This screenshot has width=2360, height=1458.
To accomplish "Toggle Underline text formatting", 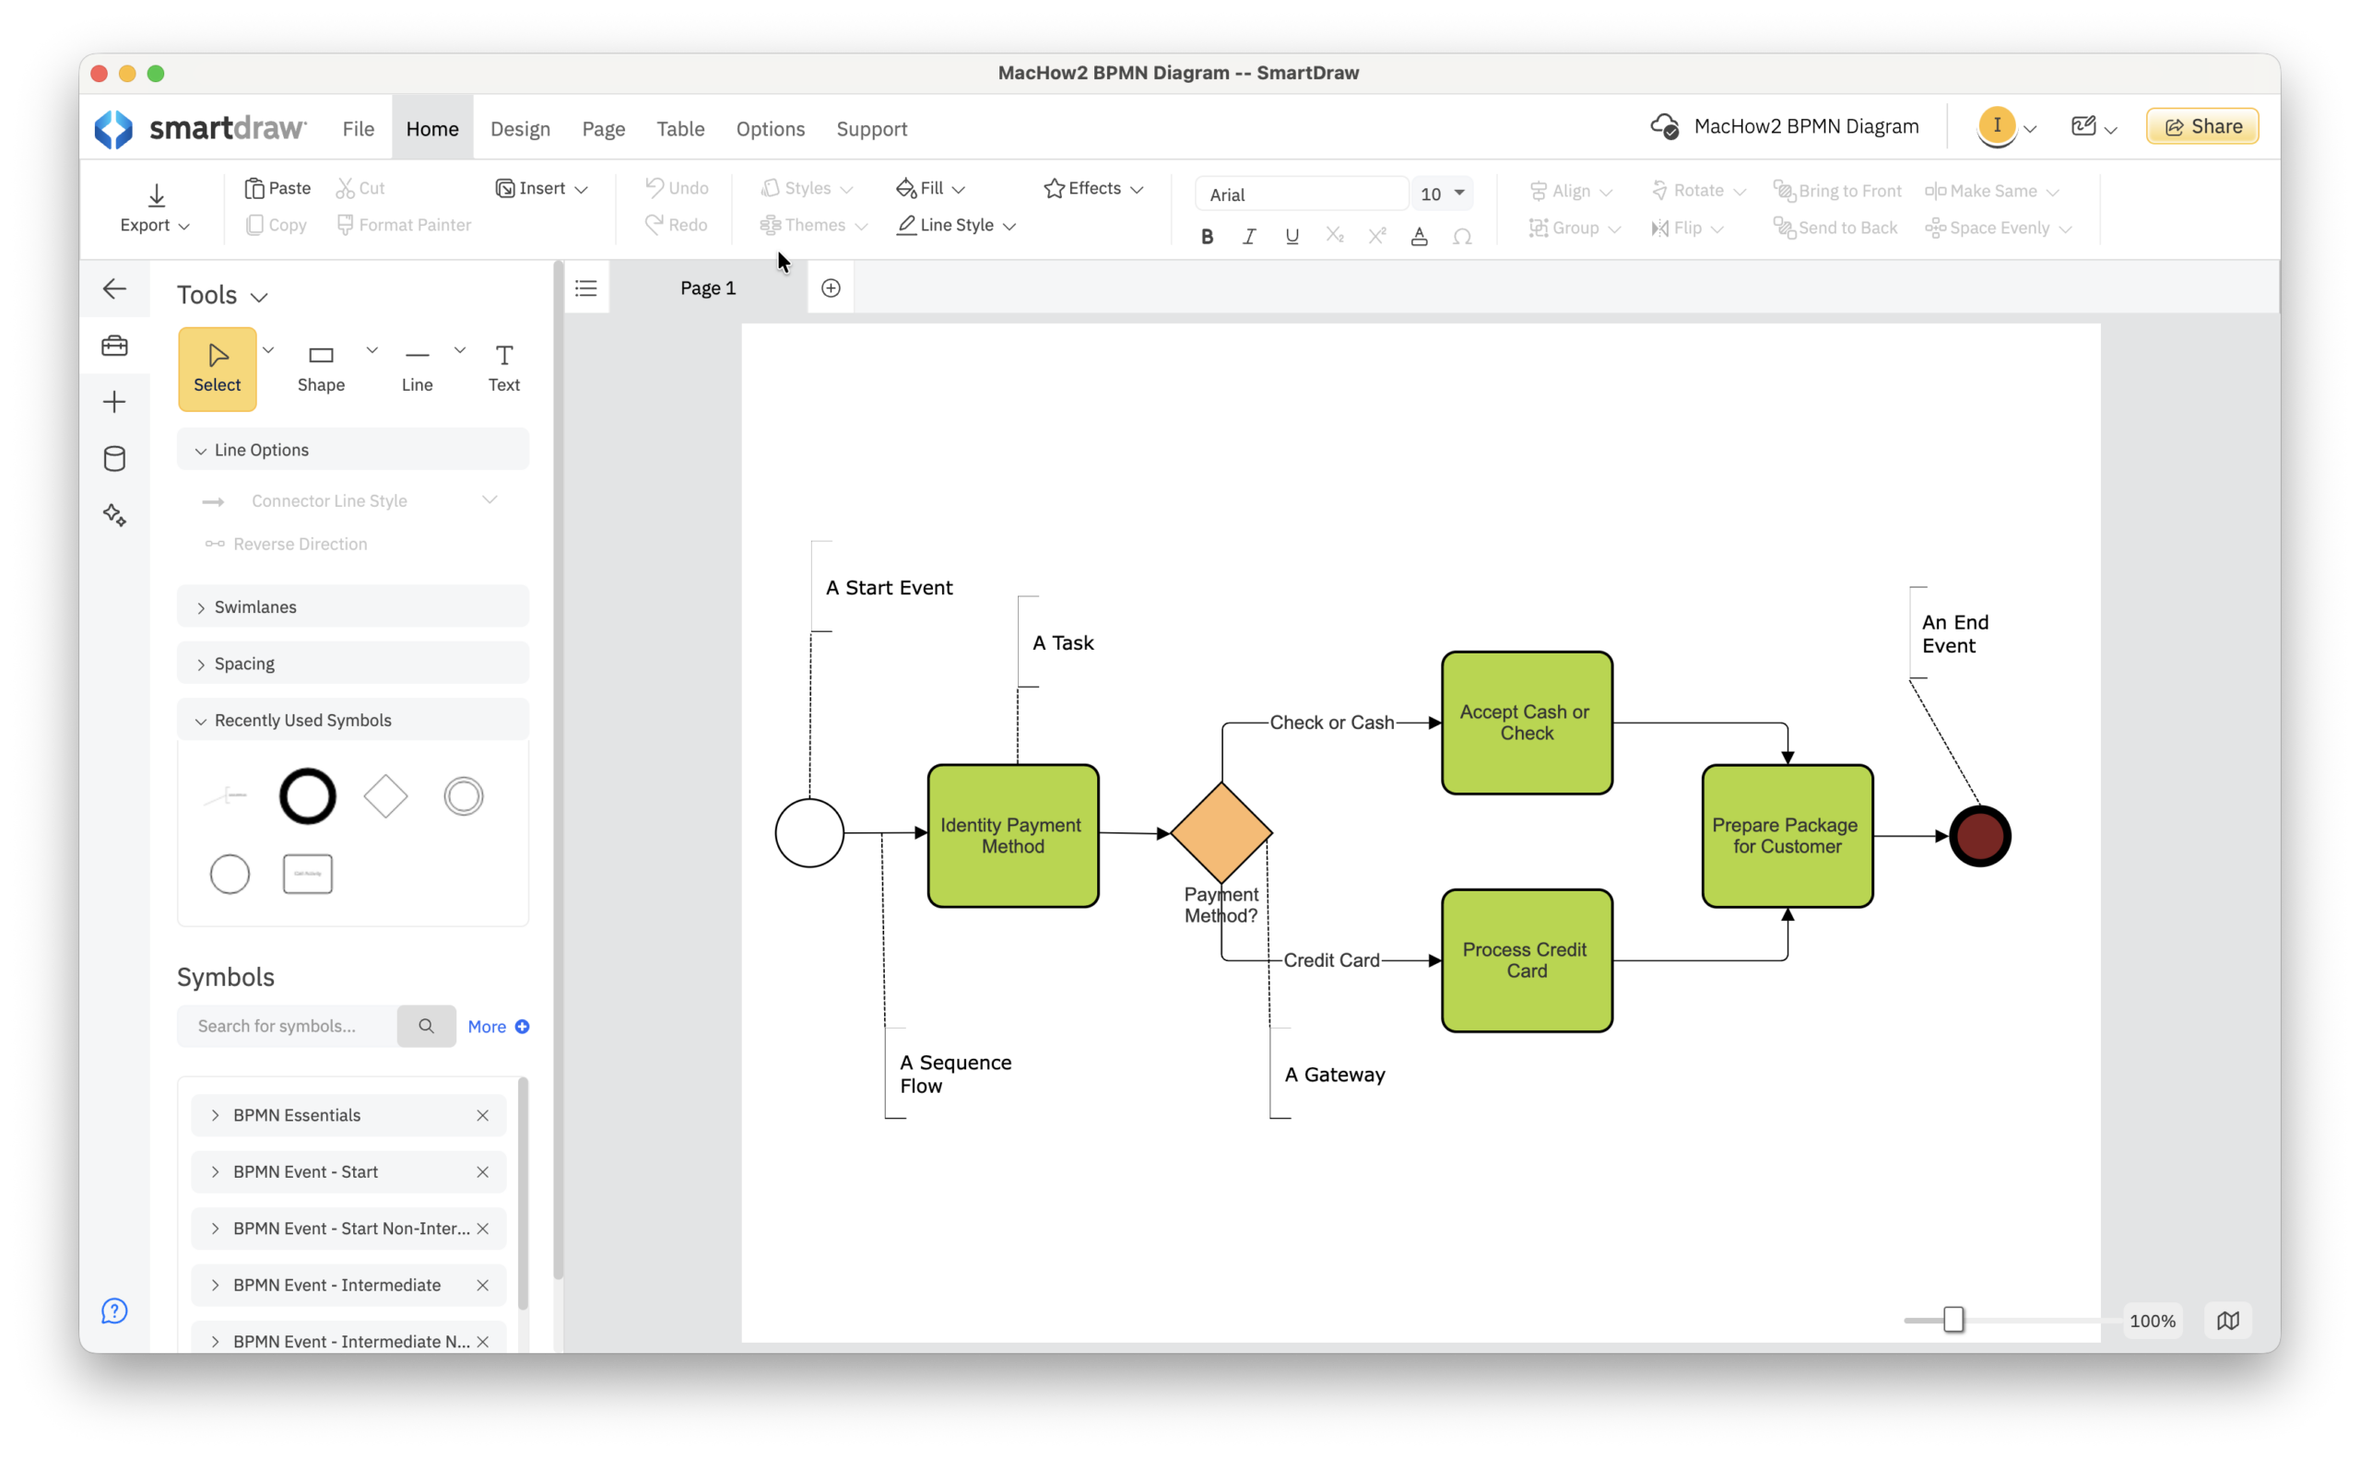I will pyautogui.click(x=1292, y=236).
